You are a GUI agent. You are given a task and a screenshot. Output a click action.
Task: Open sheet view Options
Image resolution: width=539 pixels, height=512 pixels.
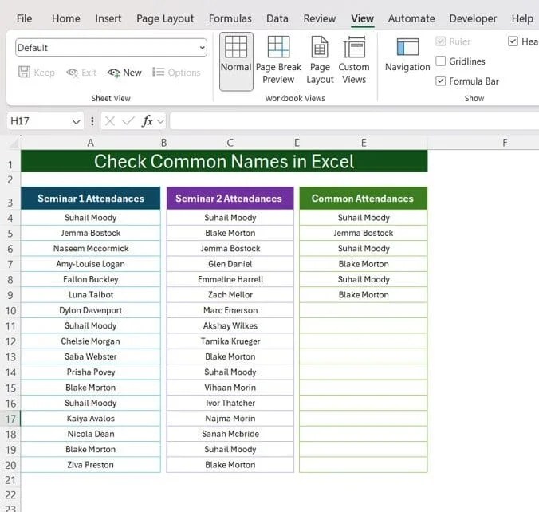pos(176,73)
